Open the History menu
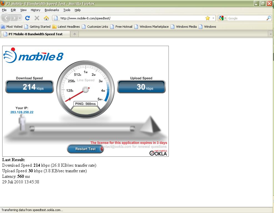The height and width of the screenshot is (213, 274). pyautogui.click(x=36, y=10)
